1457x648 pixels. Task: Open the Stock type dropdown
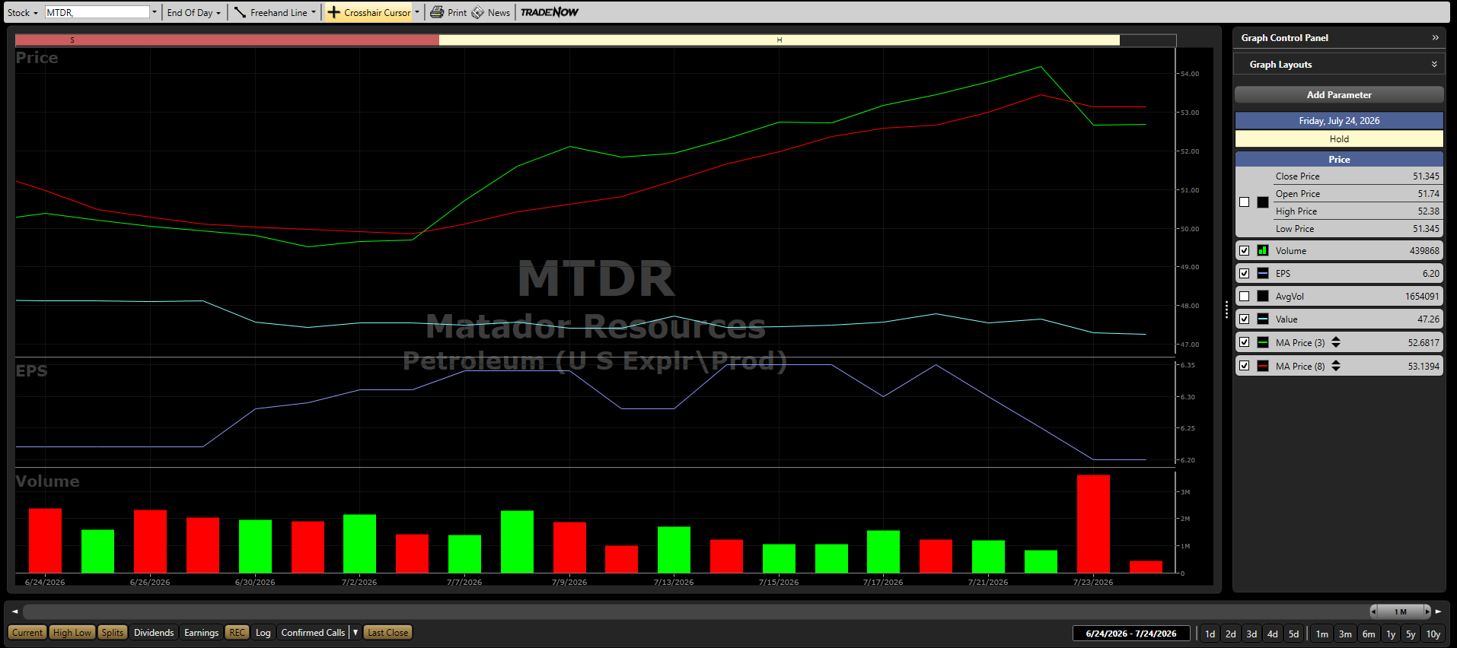point(22,12)
